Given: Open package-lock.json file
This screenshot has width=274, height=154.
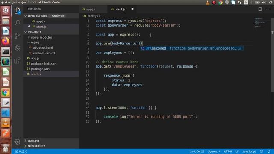Looking at the screenshot, I should [44, 64].
